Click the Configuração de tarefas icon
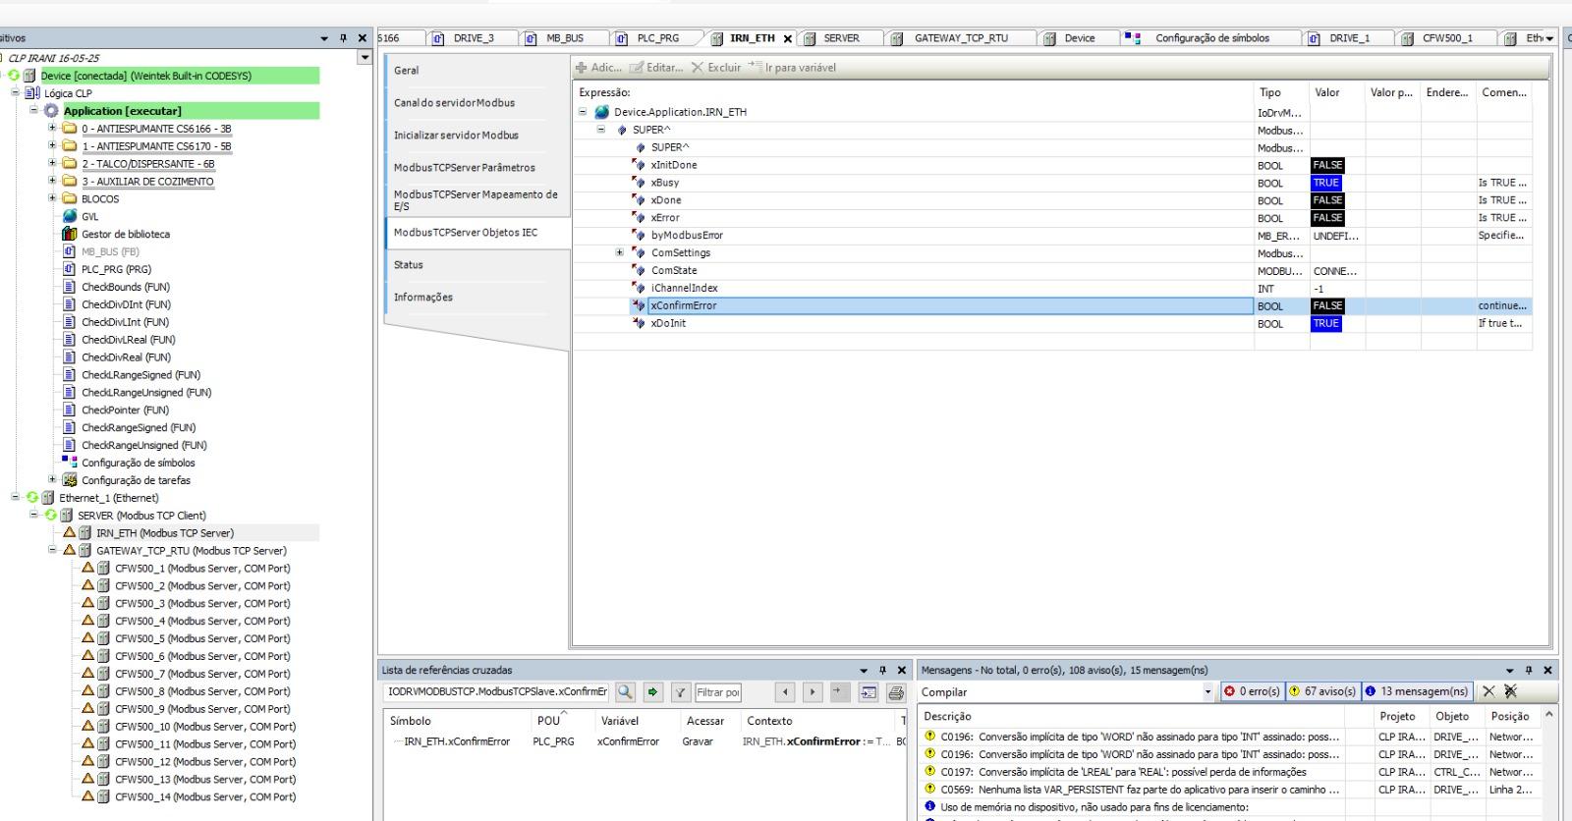Image resolution: width=1572 pixels, height=821 pixels. pos(70,480)
